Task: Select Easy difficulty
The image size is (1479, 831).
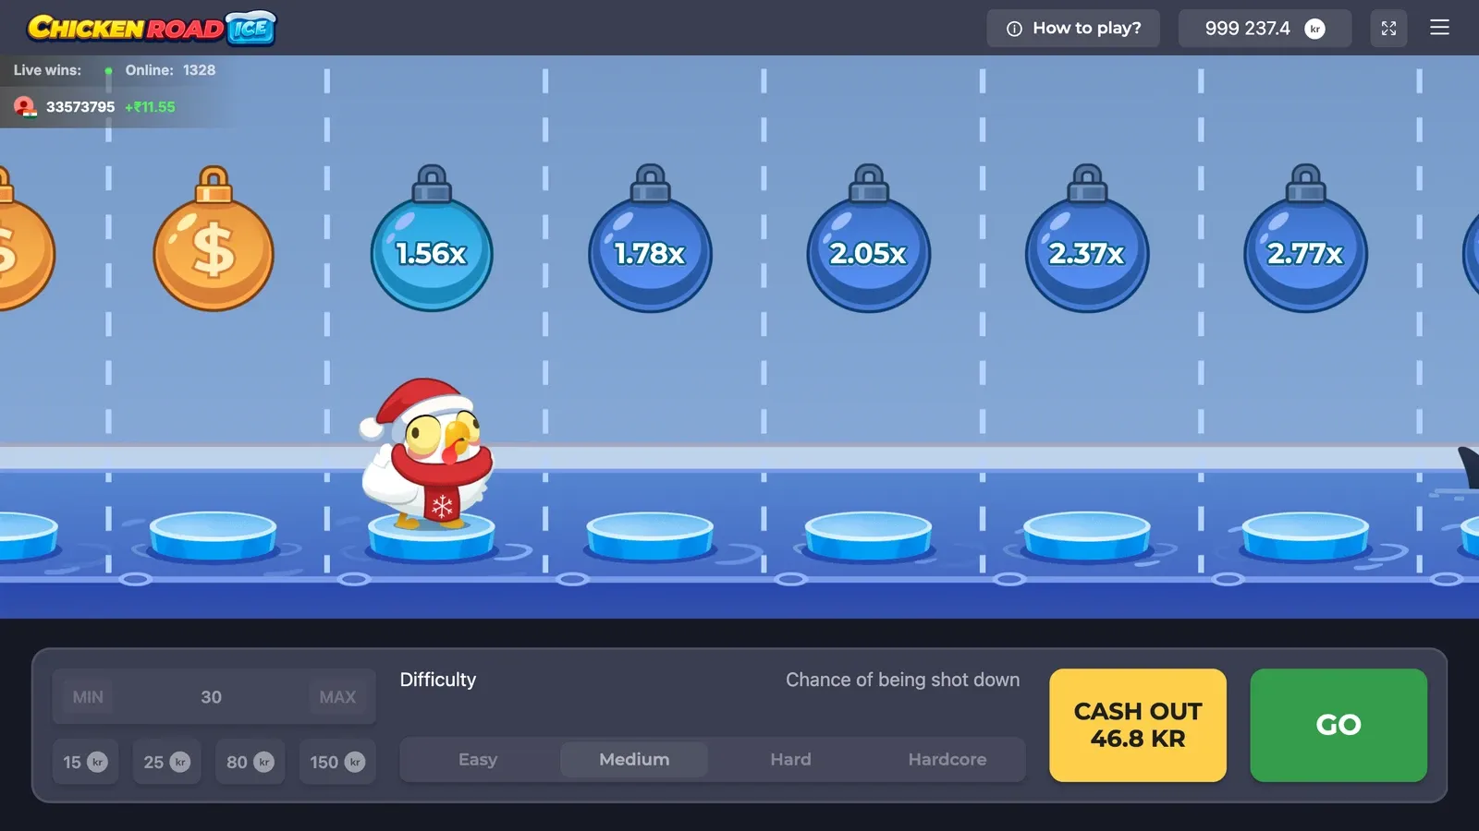Action: coord(478,760)
